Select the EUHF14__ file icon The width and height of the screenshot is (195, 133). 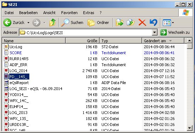click(6, 107)
